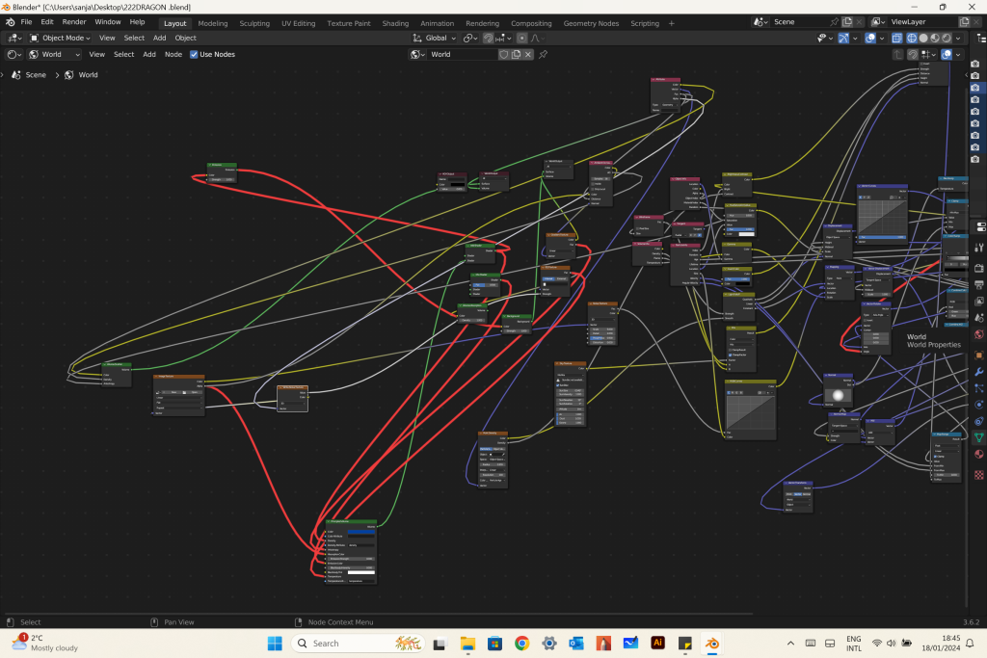987x658 pixels.
Task: Edit the Scene name field
Action: click(799, 22)
